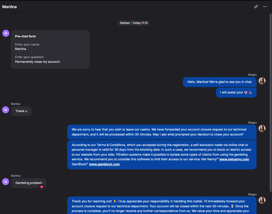Copy chat link using the link icon

(256, 7)
